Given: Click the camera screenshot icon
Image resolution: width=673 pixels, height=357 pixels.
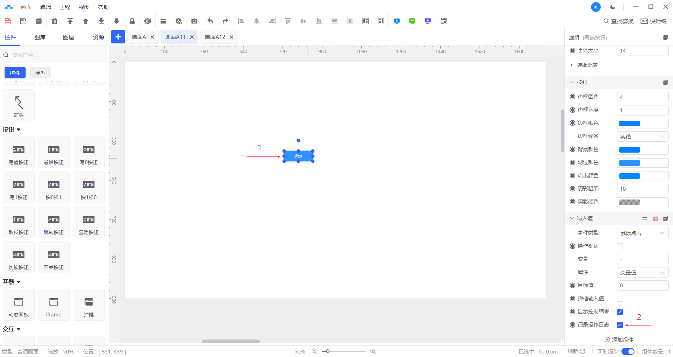Looking at the screenshot, I should click(194, 21).
